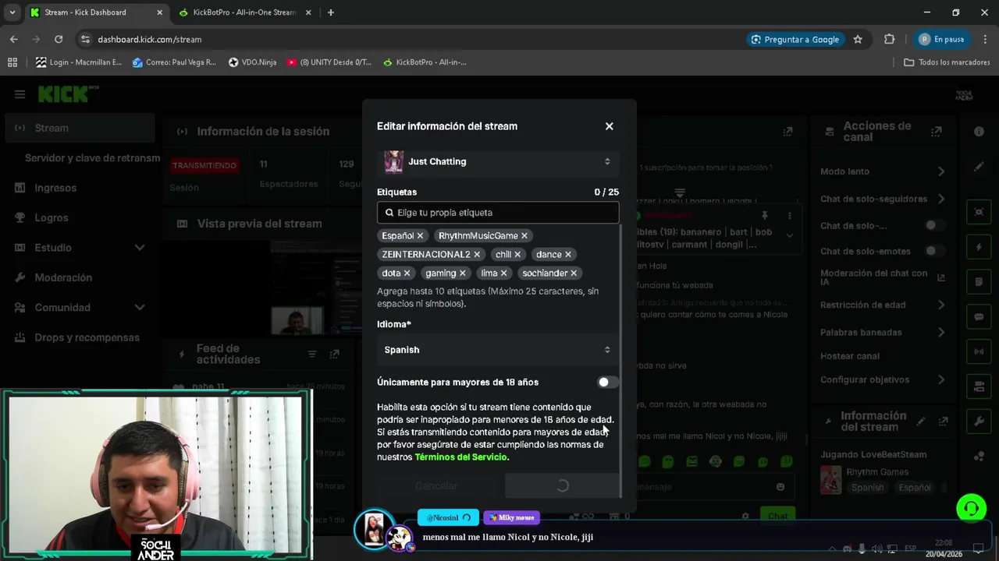Pop out the Información de la sesión panel
This screenshot has height=561, width=999.
tap(788, 132)
